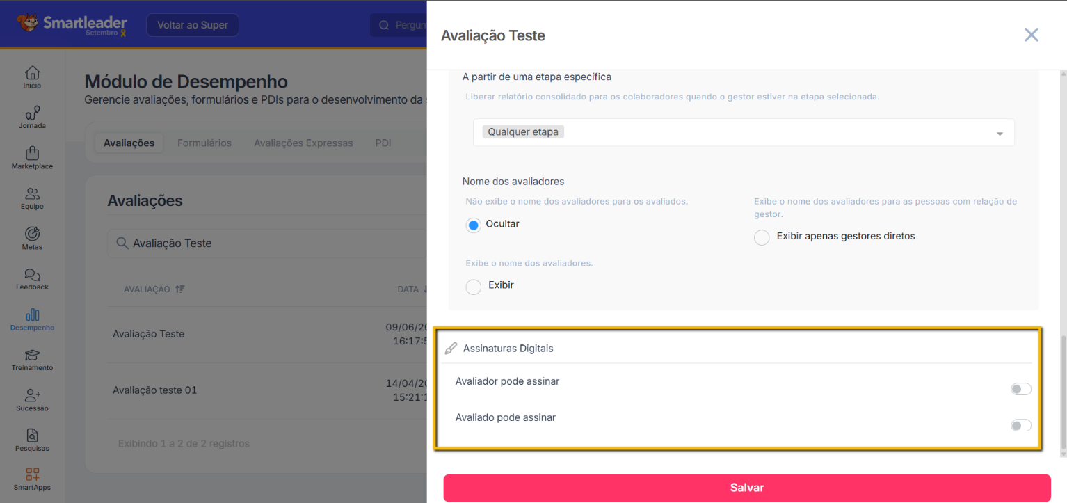
Task: Select the Exibir apenas gestores diretos option
Action: pyautogui.click(x=762, y=237)
